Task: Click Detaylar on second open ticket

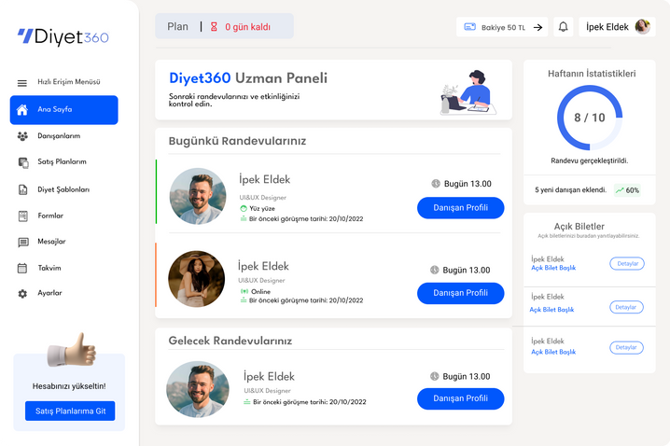Action: click(626, 307)
